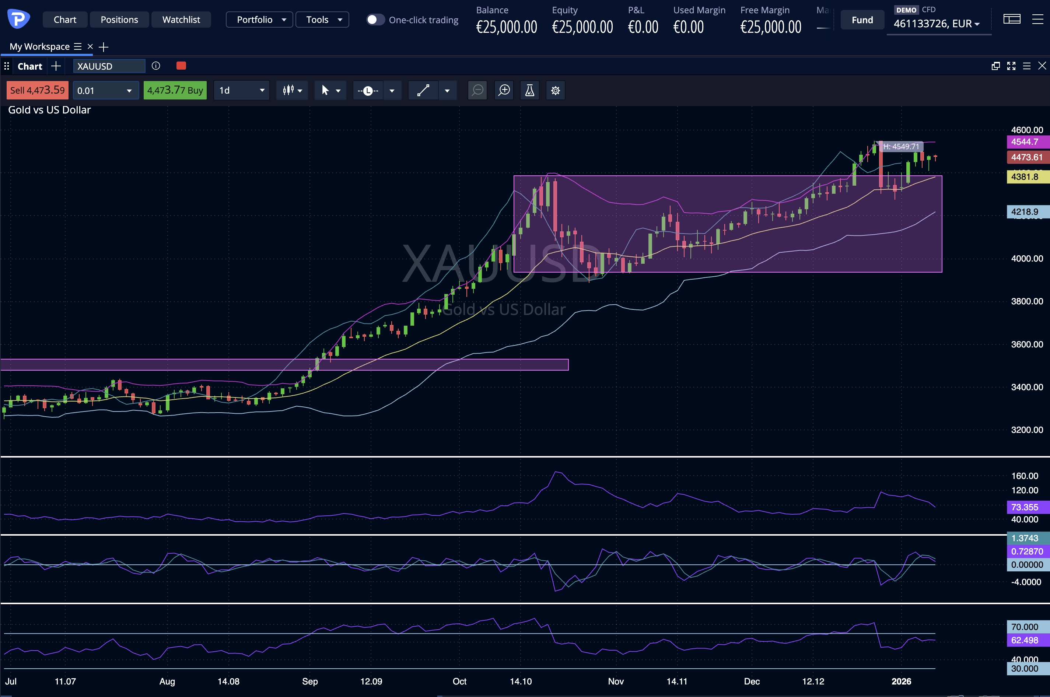Open the indicators flask icon
The image size is (1050, 697).
[529, 91]
